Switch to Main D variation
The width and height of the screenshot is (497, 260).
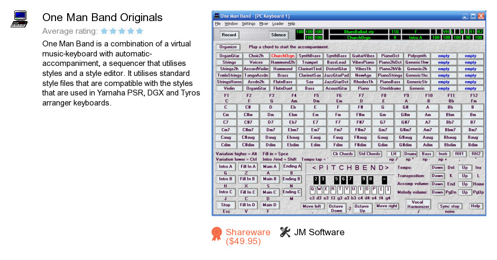(270, 205)
